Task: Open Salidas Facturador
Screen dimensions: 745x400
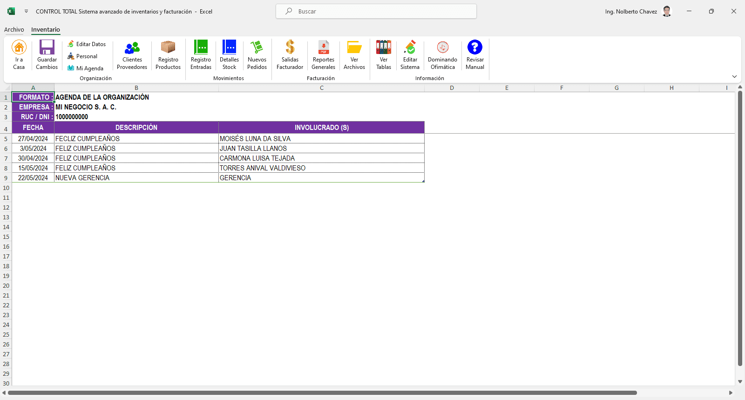Action: pos(290,54)
